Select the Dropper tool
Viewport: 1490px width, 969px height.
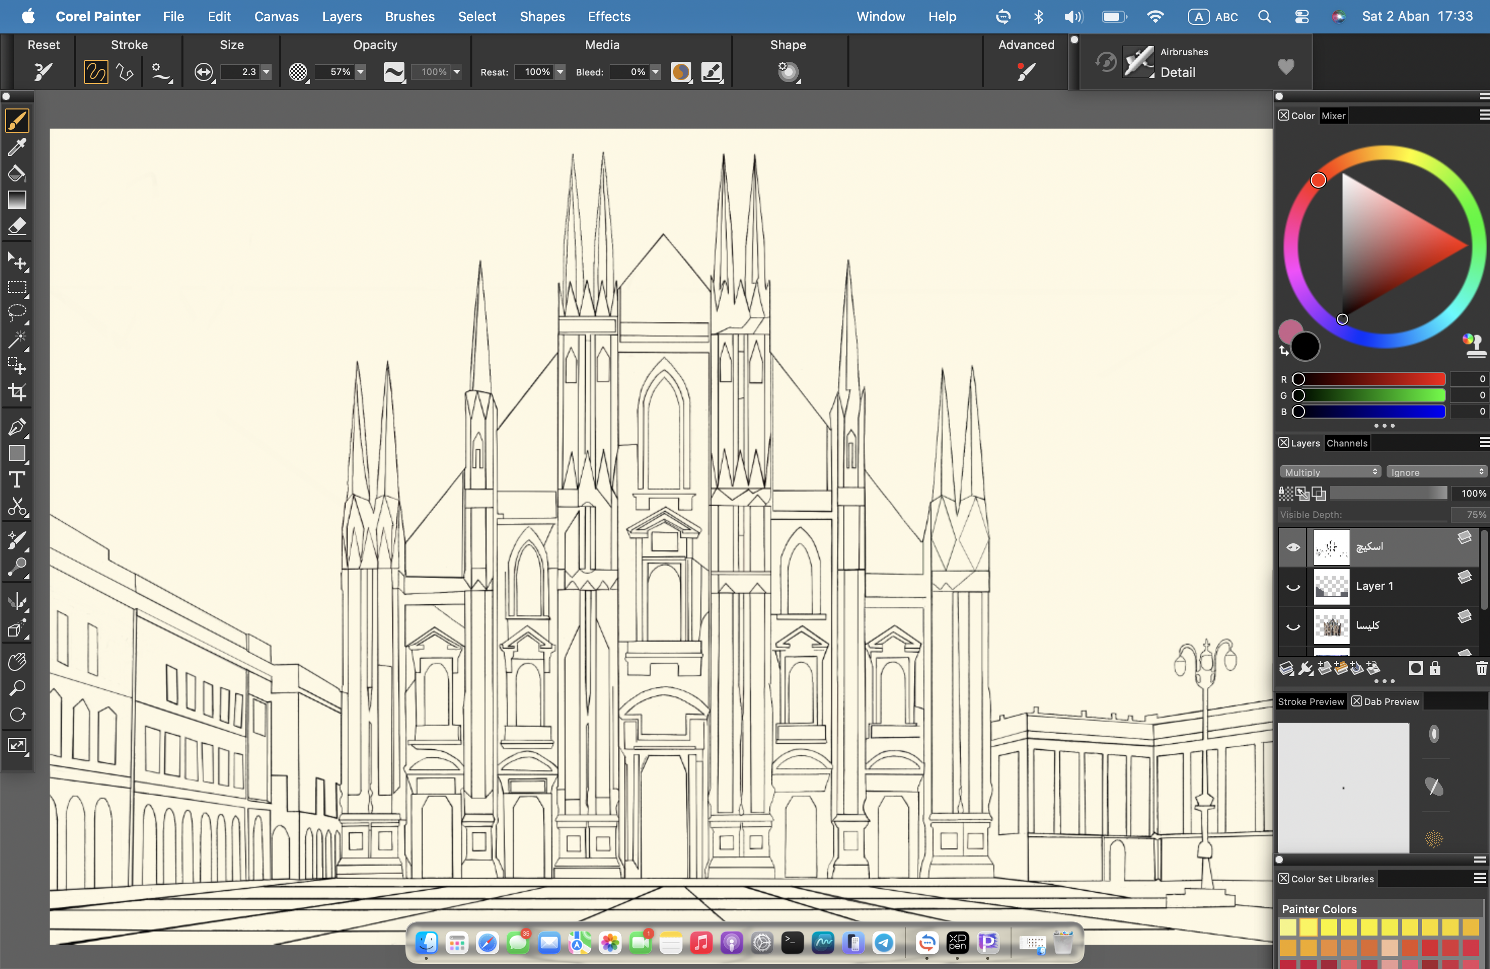(x=18, y=147)
